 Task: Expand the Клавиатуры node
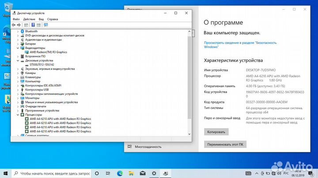click(x=18, y=77)
